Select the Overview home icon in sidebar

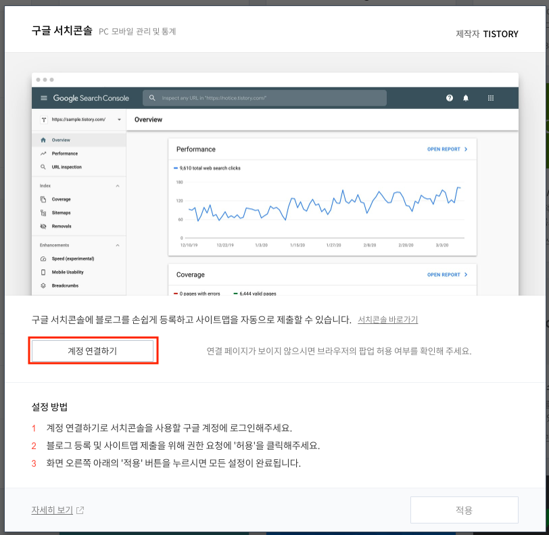(43, 140)
